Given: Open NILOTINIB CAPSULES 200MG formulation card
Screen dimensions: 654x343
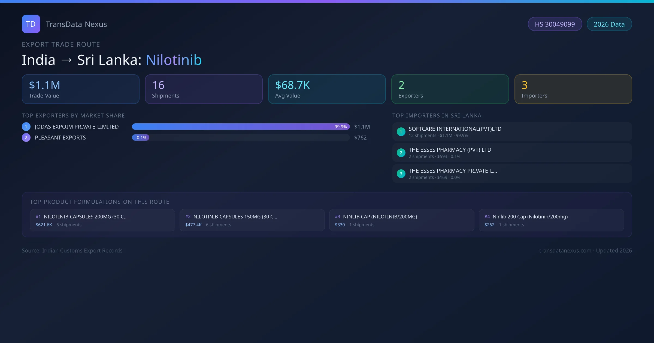Looking at the screenshot, I should (102, 220).
